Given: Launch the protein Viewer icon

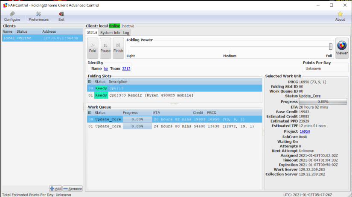Looking at the screenshot, I should point(342,48).
